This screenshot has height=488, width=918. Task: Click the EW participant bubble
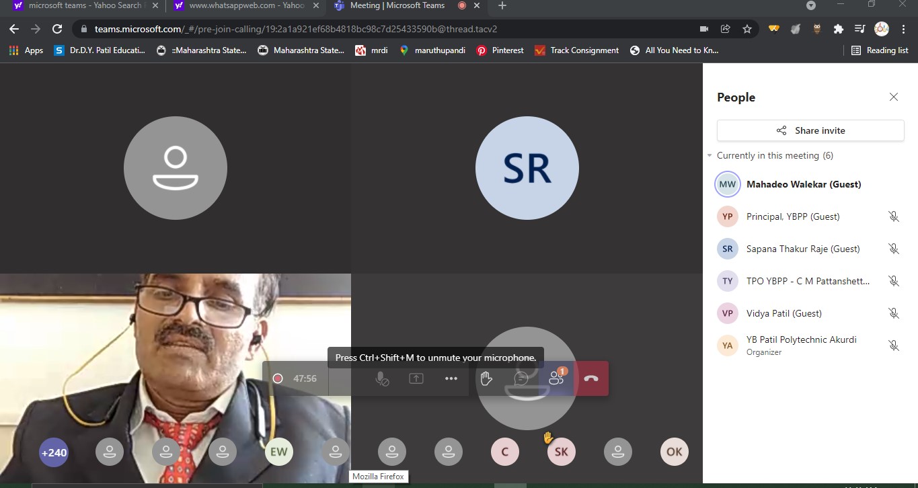point(279,452)
